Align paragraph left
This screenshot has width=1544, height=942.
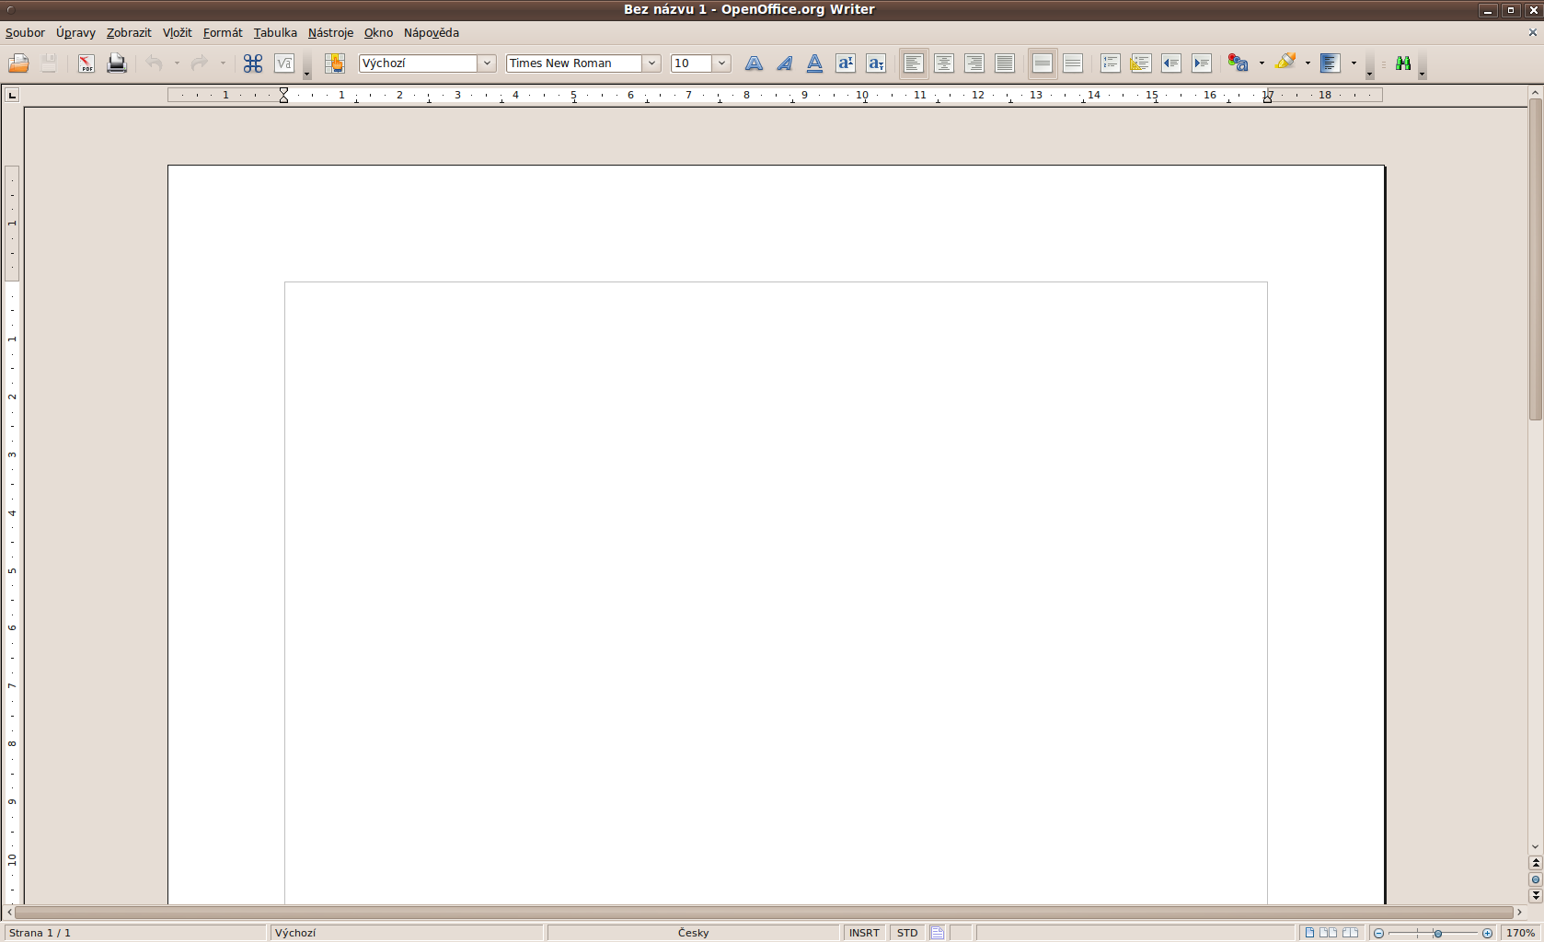[914, 63]
